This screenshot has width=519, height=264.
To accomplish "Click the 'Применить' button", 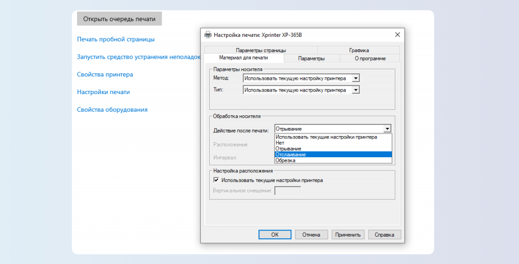I will tap(348, 235).
